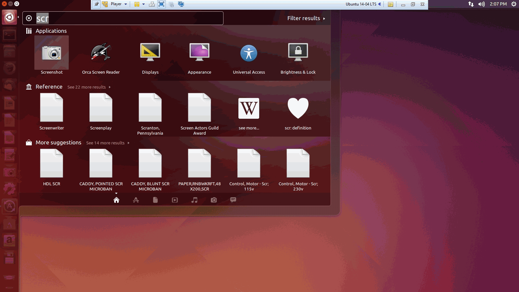Screen dimensions: 519x292
Task: Switch to the Music lens in the Dash
Action: point(194,200)
